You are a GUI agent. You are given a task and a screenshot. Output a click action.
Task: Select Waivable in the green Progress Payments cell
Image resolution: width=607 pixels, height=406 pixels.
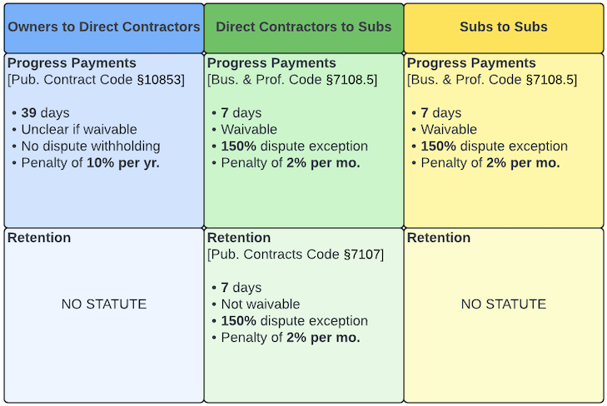click(249, 130)
